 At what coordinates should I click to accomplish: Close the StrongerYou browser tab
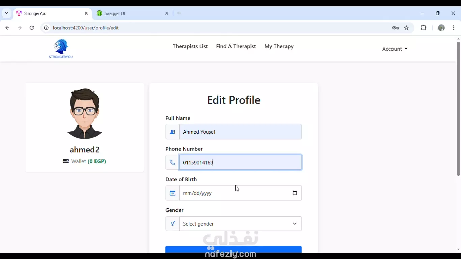[86, 13]
